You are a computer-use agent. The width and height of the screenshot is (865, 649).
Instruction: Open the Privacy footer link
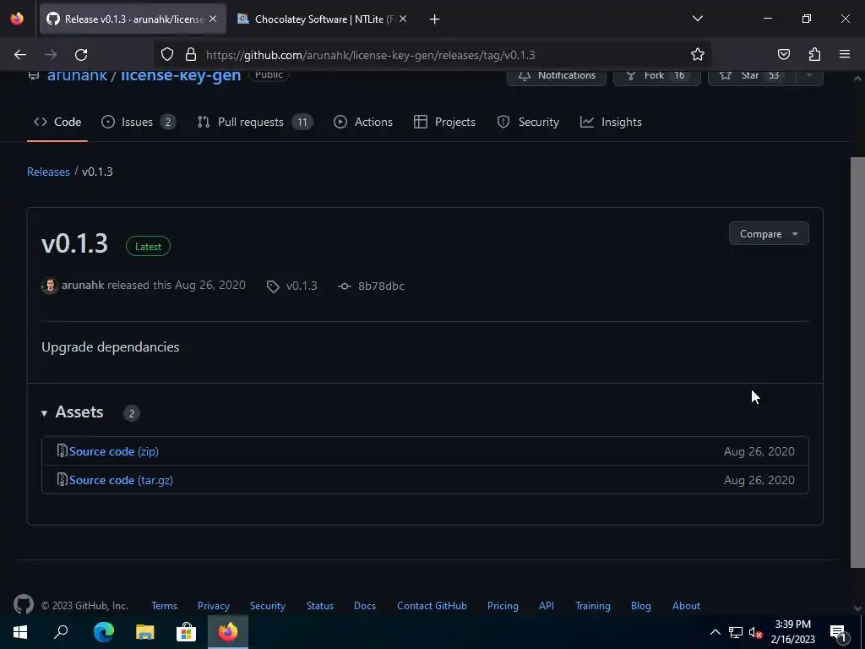(214, 605)
